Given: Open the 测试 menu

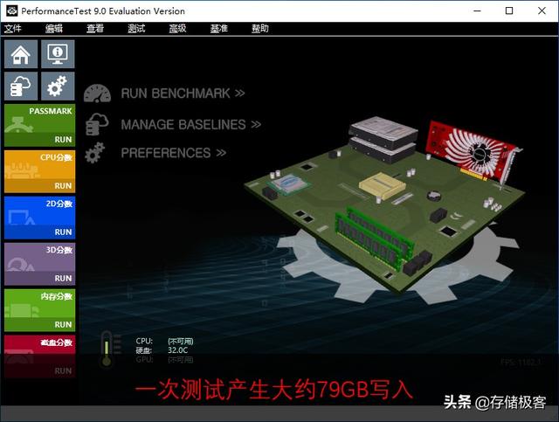Looking at the screenshot, I should 136,29.
